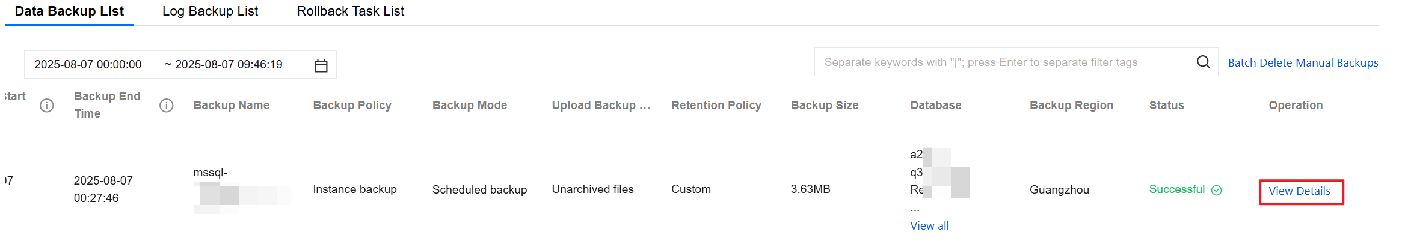Click the Backup Size column header
Image resolution: width=1405 pixels, height=244 pixels.
pyautogui.click(x=825, y=106)
